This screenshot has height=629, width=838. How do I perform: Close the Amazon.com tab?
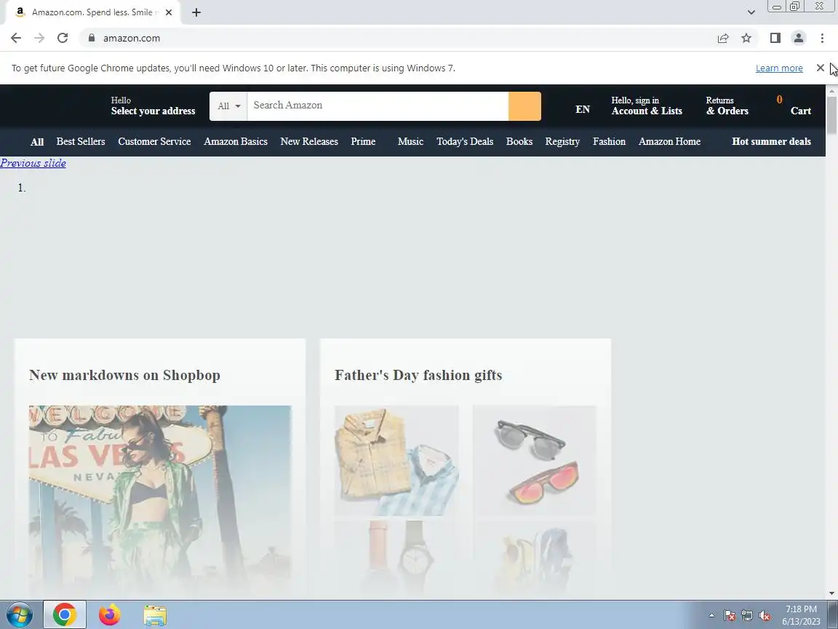click(169, 12)
